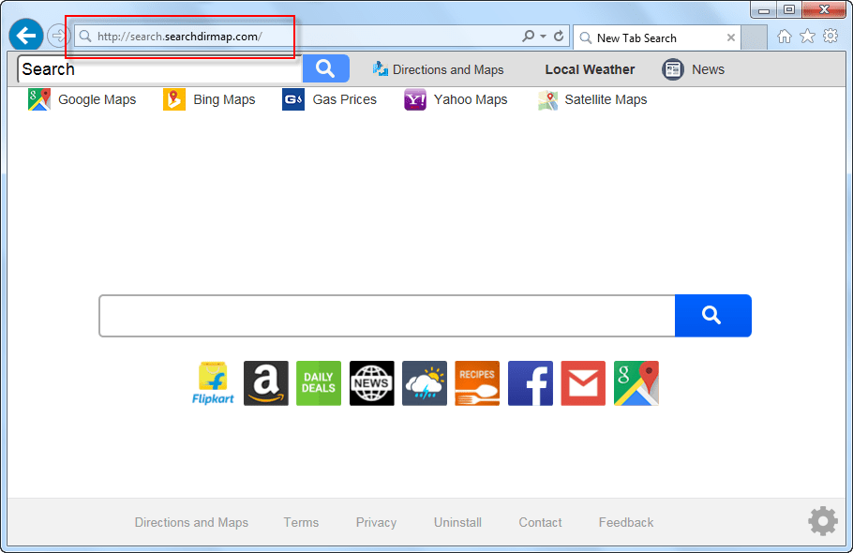Minimize the browser window
This screenshot has height=553, width=853.
click(x=764, y=10)
